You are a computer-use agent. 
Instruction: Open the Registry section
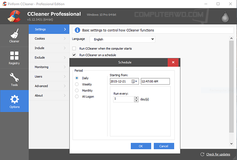[14, 58]
